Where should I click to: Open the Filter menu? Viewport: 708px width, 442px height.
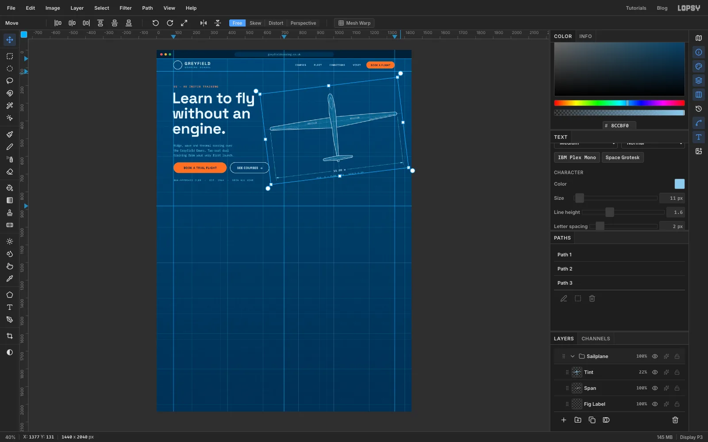pyautogui.click(x=126, y=8)
